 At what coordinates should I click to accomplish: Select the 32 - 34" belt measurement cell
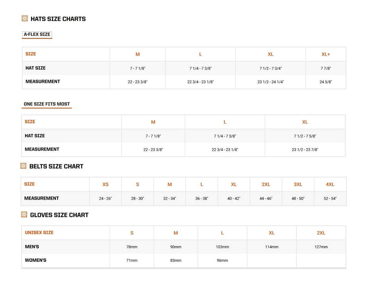pos(170,199)
